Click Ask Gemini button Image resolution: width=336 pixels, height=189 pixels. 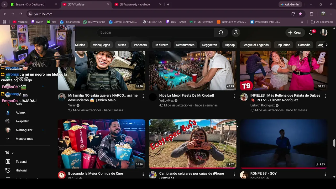click(290, 4)
